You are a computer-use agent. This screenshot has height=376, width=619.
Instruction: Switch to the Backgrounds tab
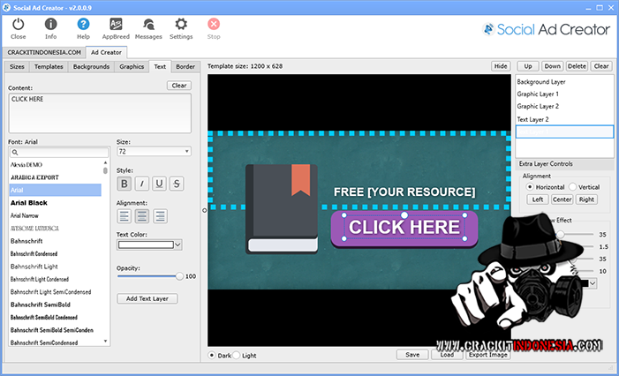(91, 66)
